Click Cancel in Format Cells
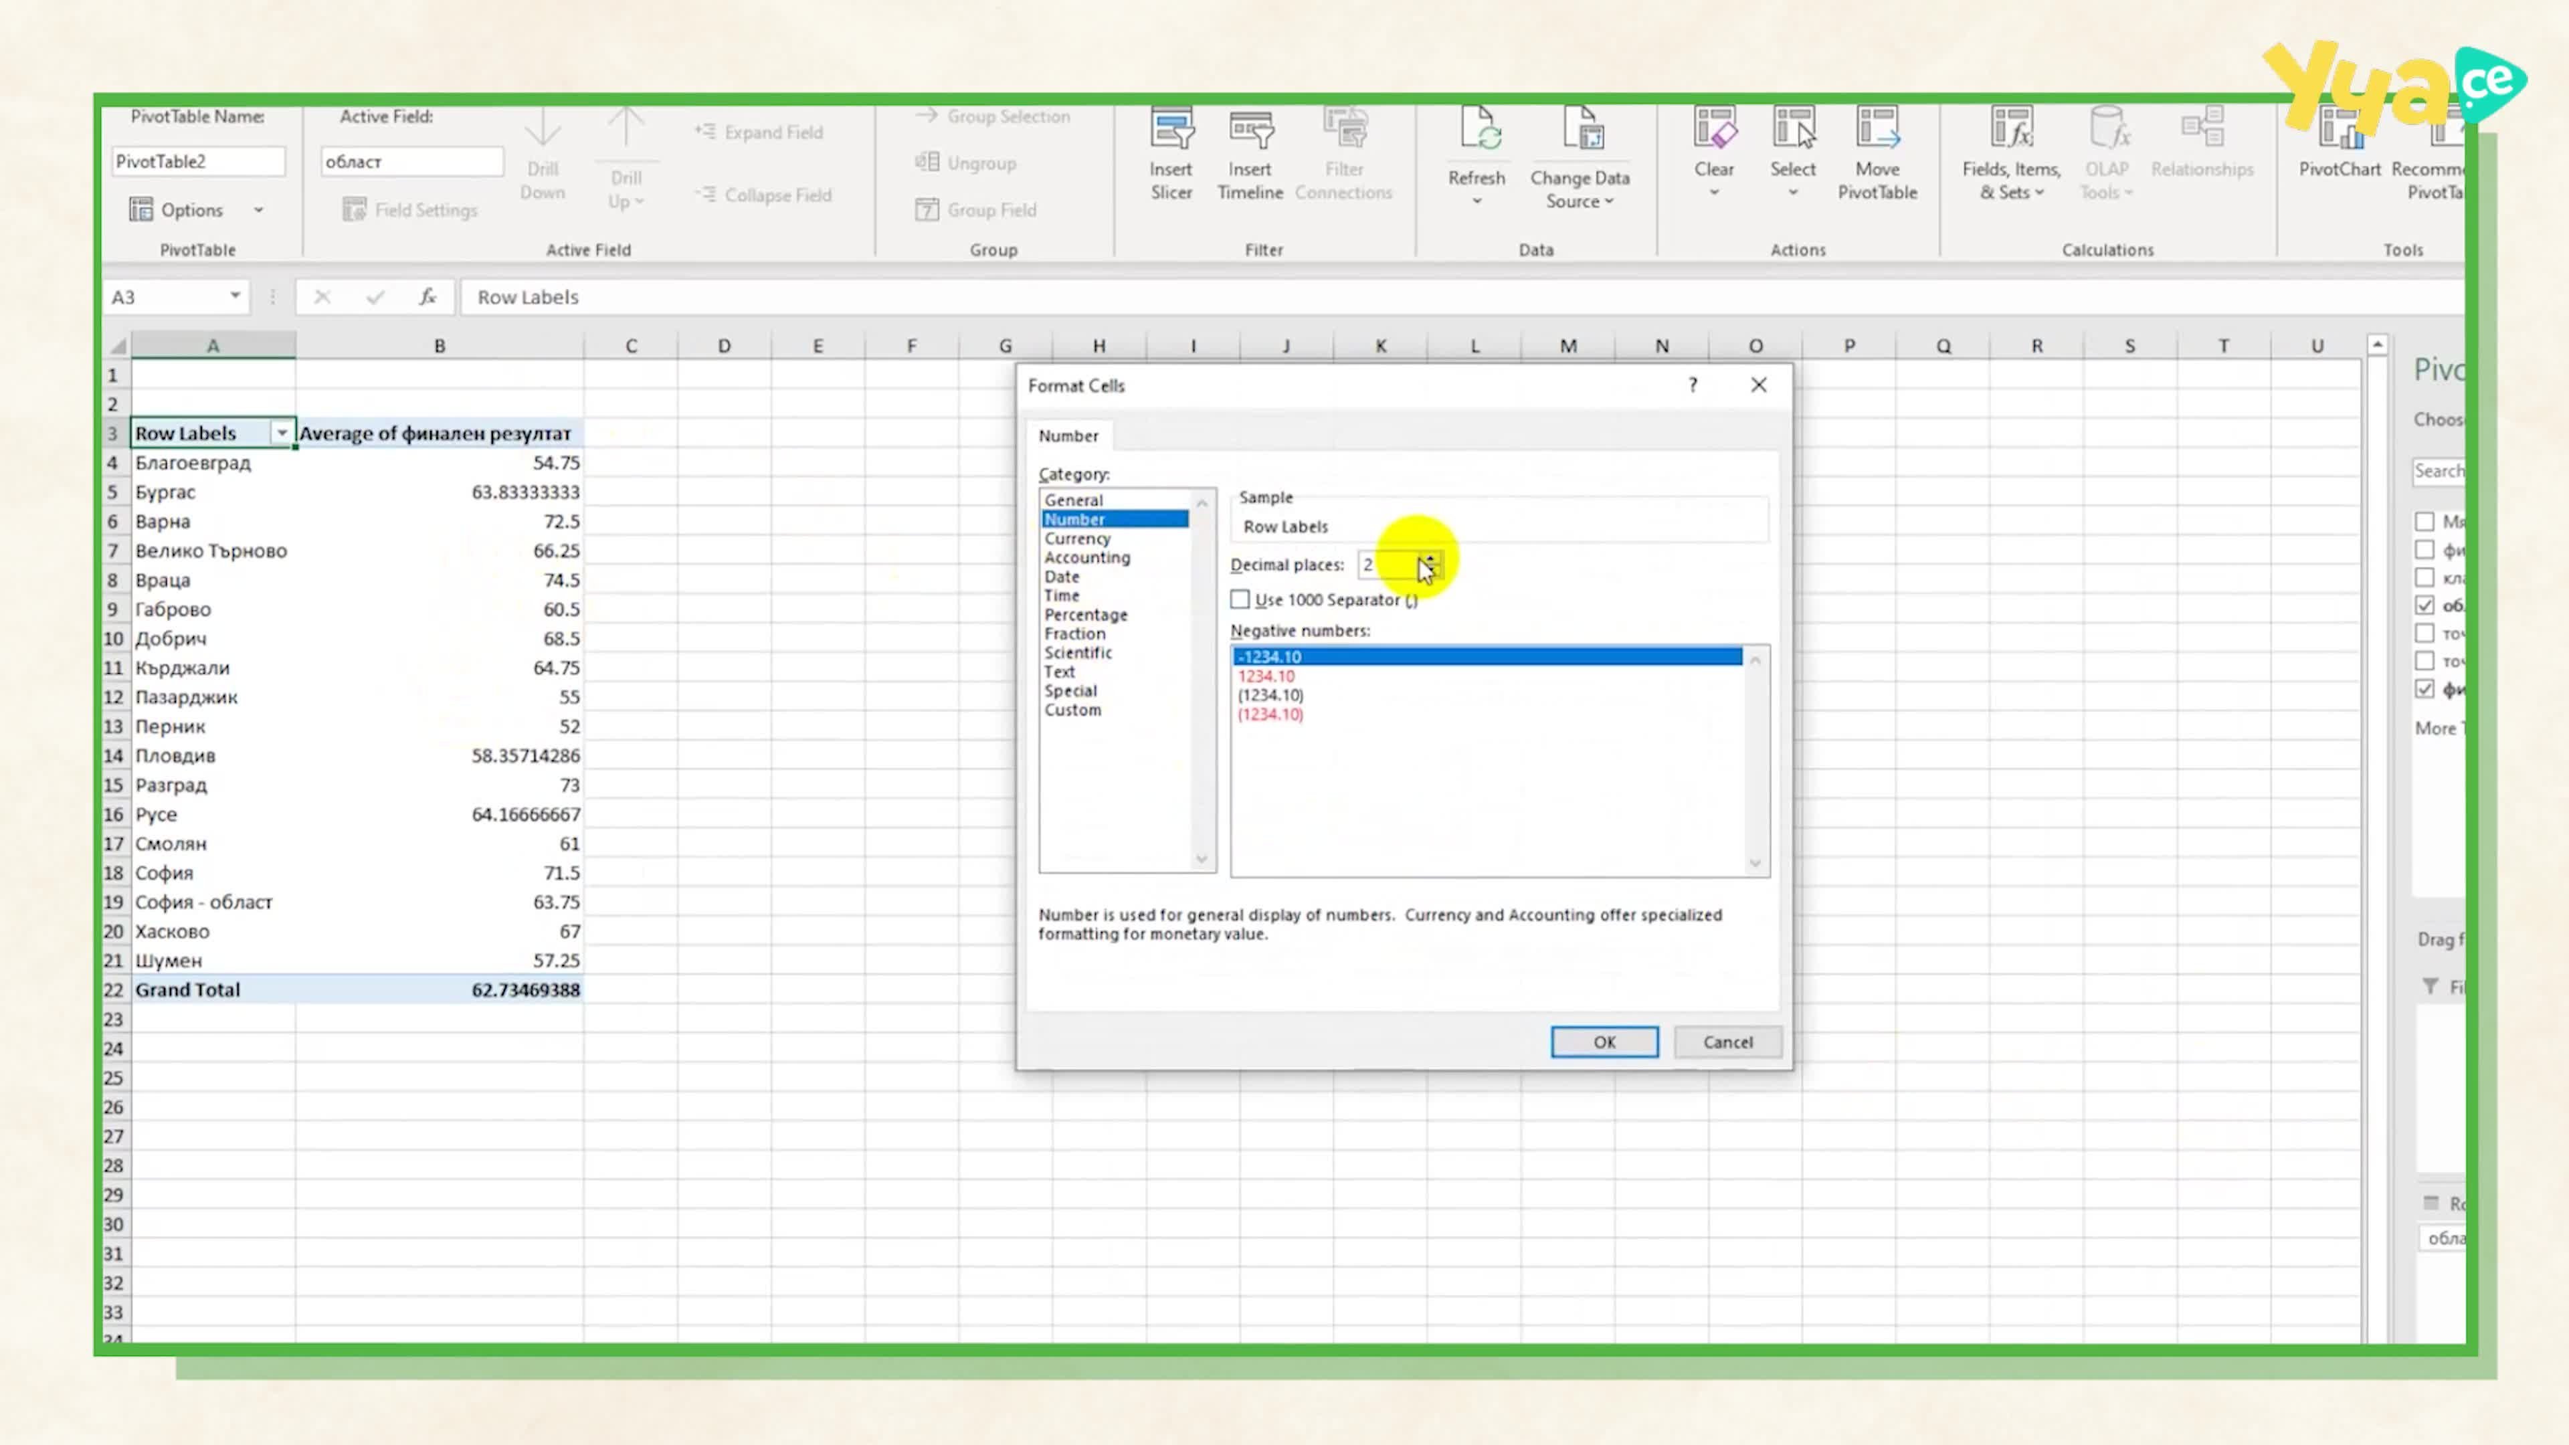 coord(1727,1042)
